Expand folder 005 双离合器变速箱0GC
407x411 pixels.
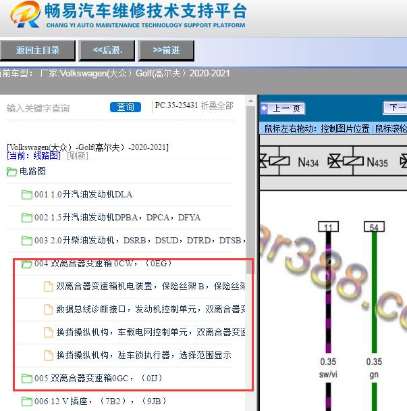click(x=99, y=378)
